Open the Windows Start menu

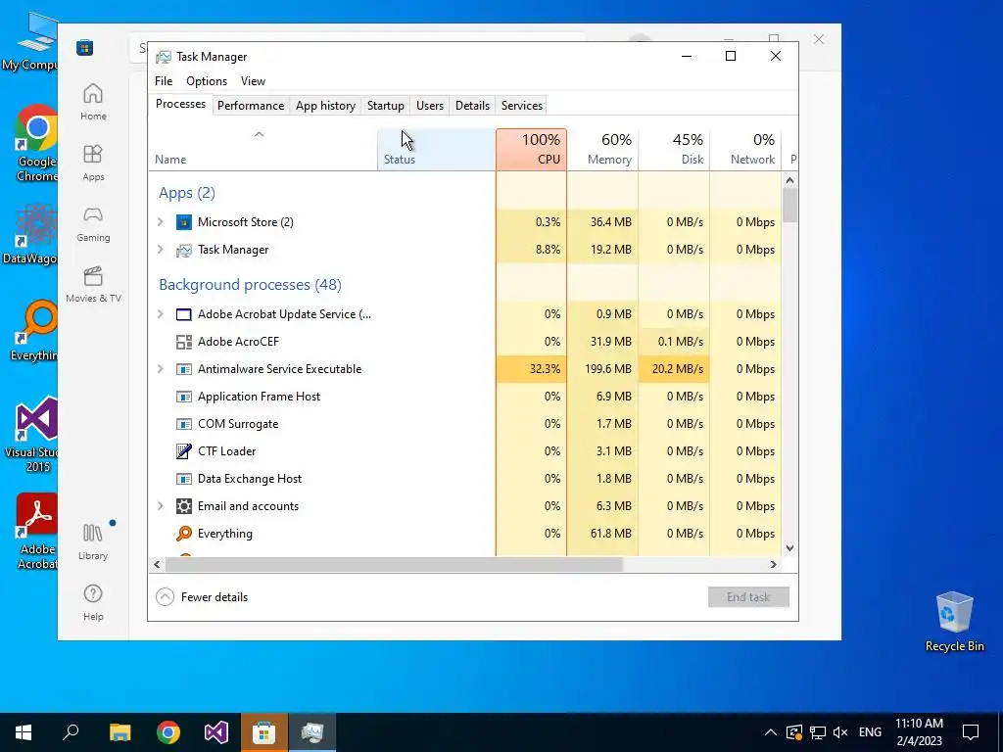(24, 732)
